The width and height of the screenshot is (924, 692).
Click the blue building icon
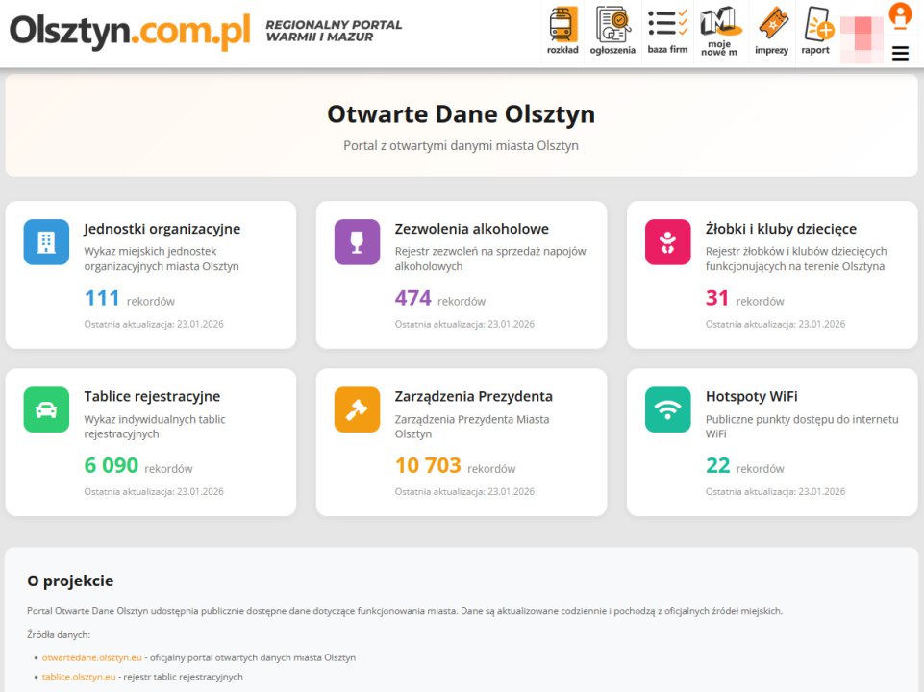[46, 242]
